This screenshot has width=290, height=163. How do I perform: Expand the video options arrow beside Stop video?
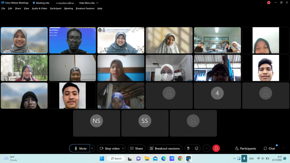[123, 149]
